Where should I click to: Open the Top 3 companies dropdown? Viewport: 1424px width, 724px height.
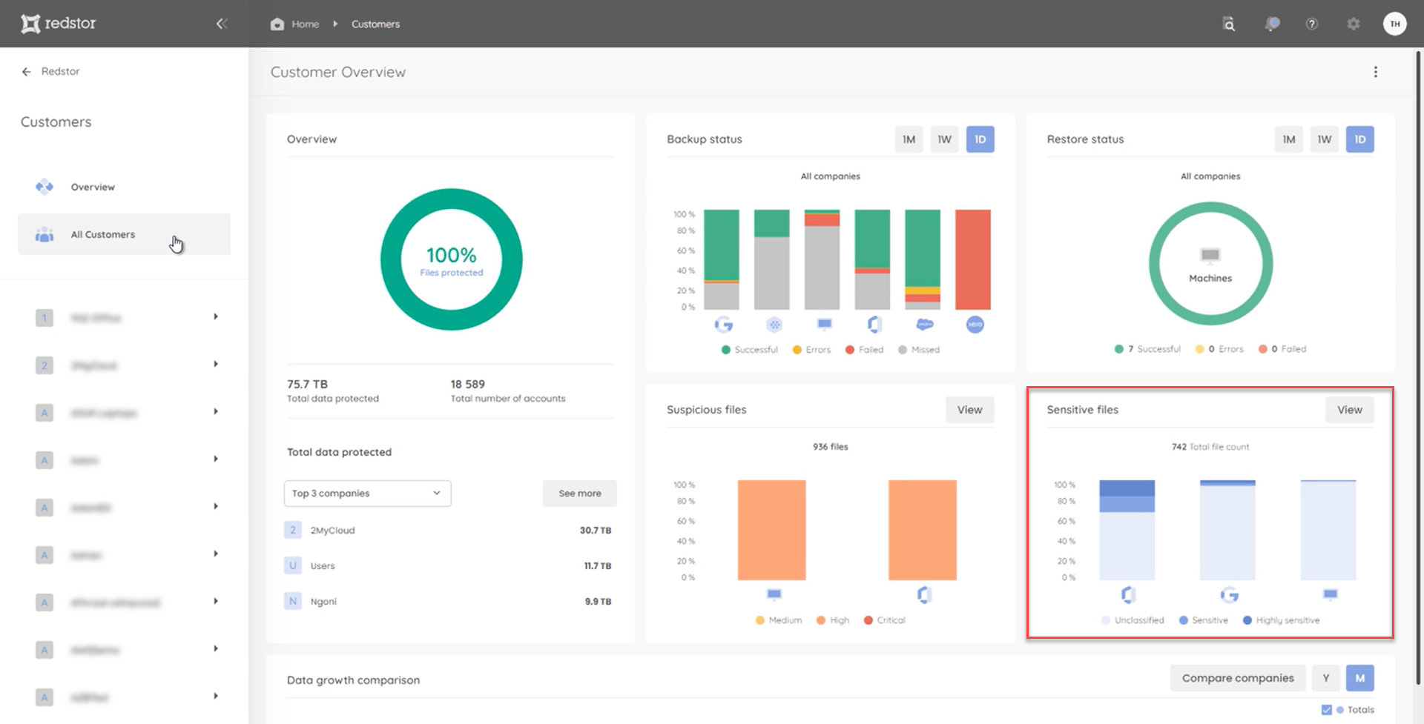368,494
